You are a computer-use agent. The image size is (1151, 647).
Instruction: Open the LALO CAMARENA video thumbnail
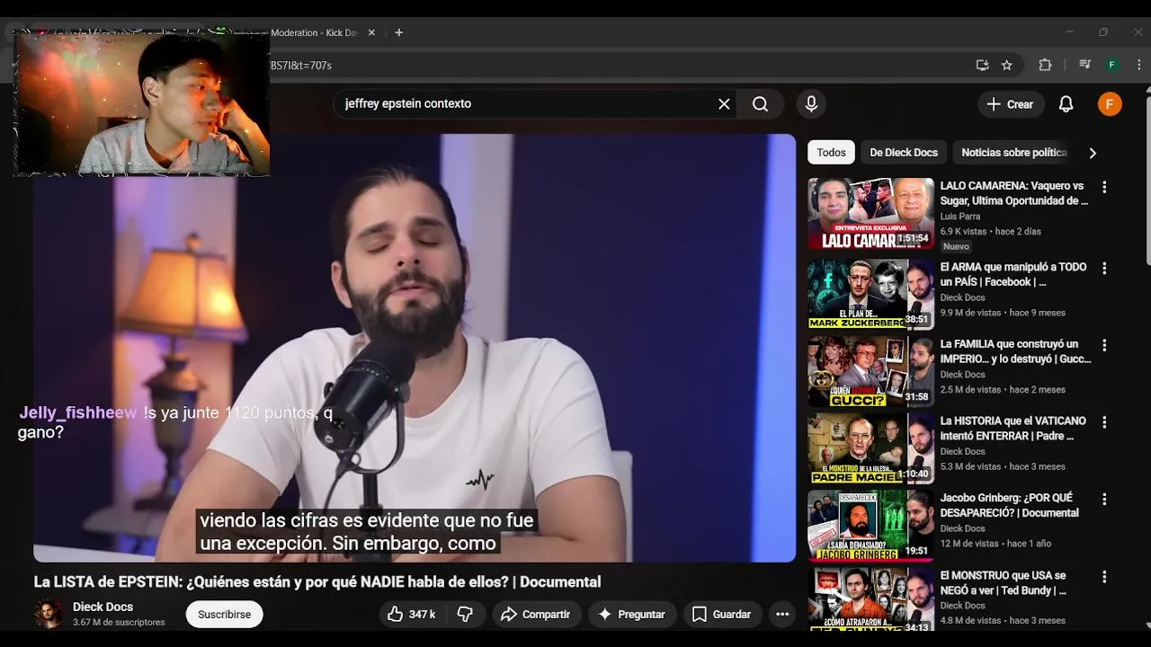pyautogui.click(x=870, y=213)
